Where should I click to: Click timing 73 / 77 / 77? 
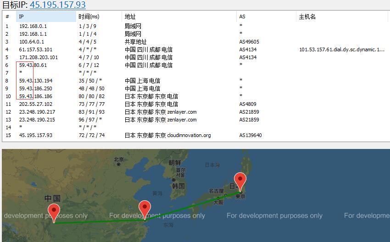pos(91,104)
